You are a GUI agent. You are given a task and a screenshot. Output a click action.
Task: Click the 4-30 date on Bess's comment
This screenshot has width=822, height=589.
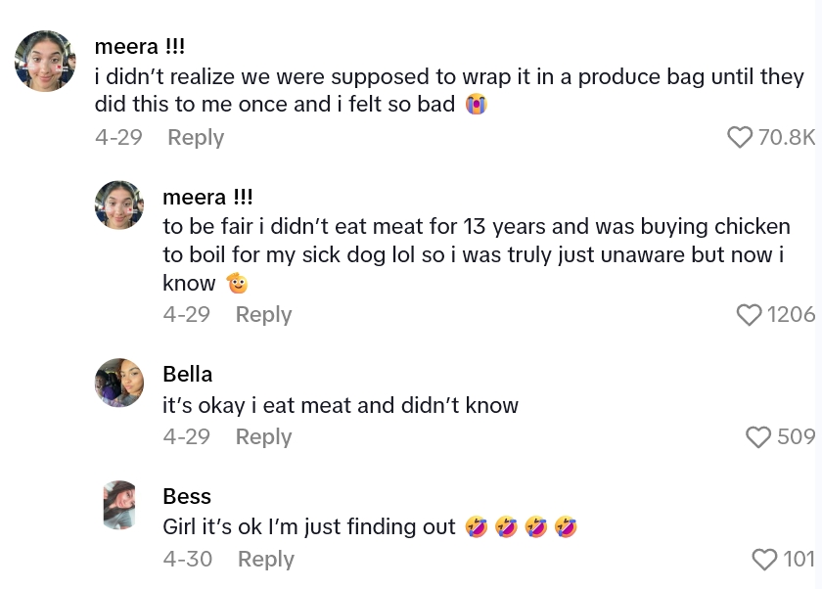point(187,559)
